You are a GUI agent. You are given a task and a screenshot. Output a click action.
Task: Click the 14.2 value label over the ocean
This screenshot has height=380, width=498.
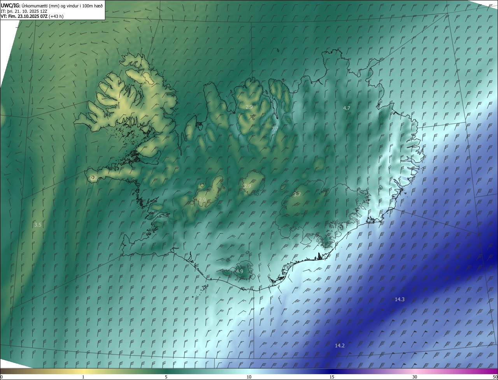coord(340,345)
